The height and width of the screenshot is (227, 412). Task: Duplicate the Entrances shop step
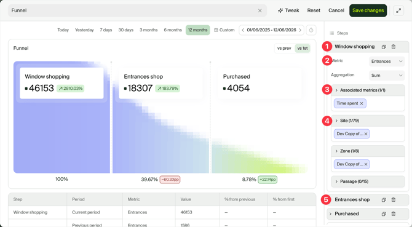384,200
